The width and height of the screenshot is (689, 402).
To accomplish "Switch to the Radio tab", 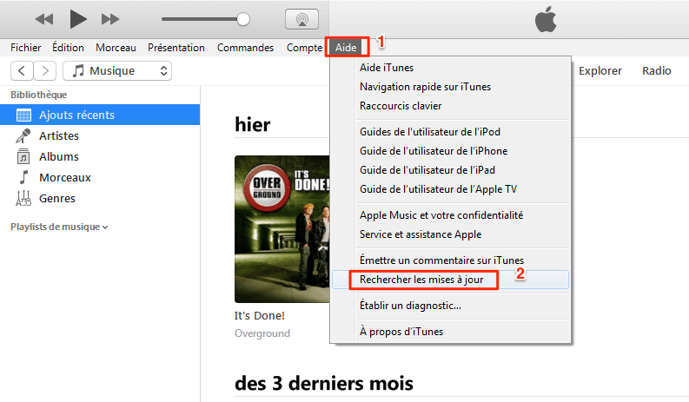I will point(657,70).
